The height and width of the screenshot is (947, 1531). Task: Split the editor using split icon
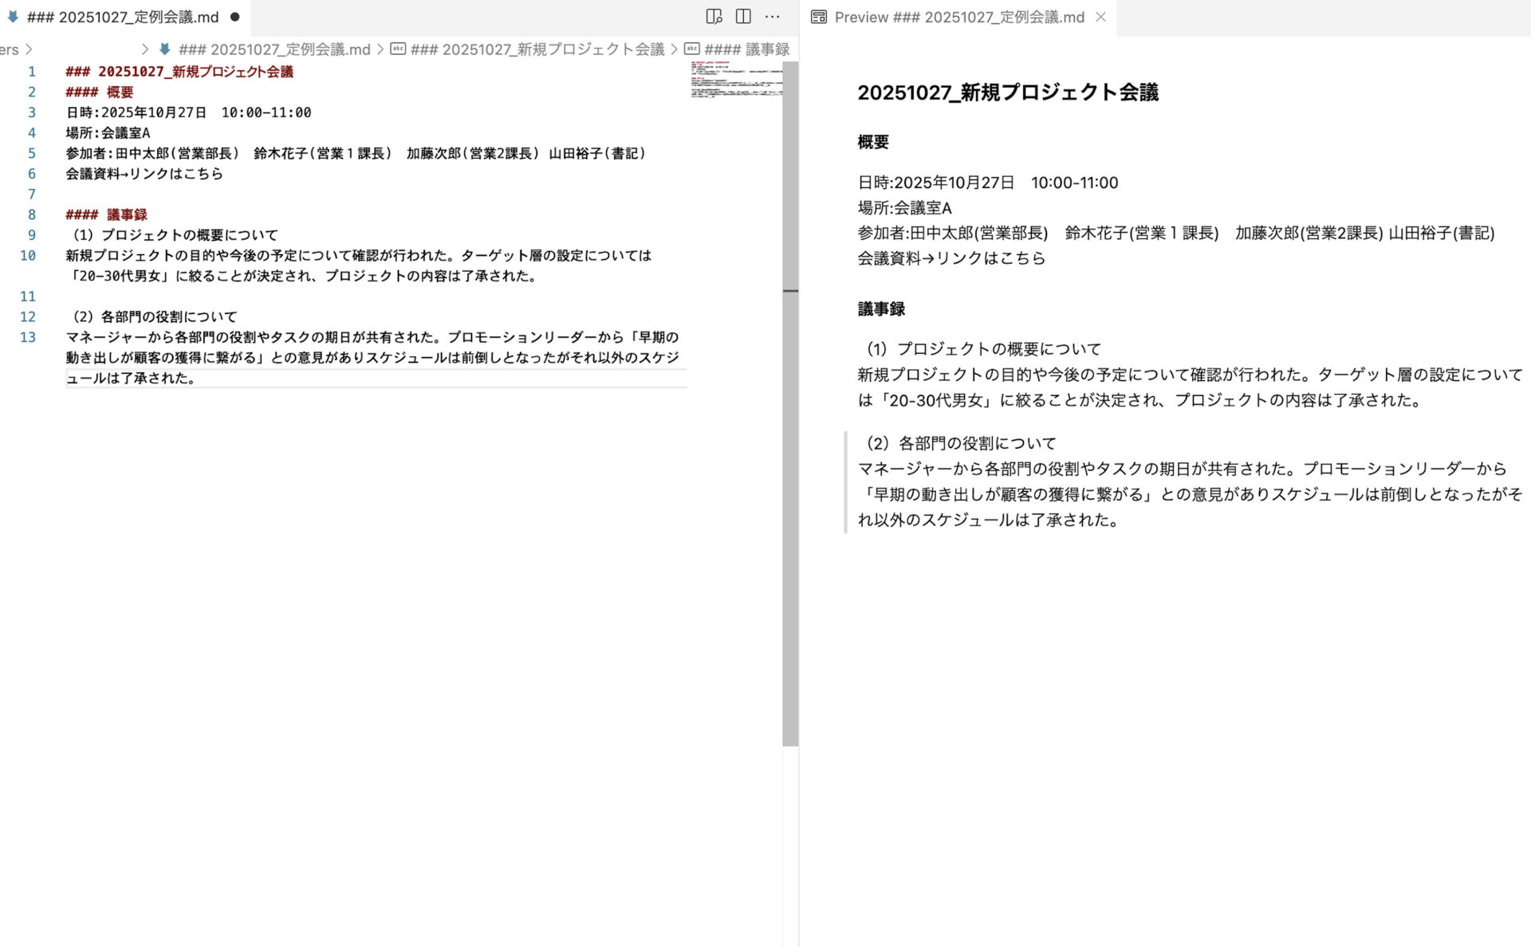[743, 16]
